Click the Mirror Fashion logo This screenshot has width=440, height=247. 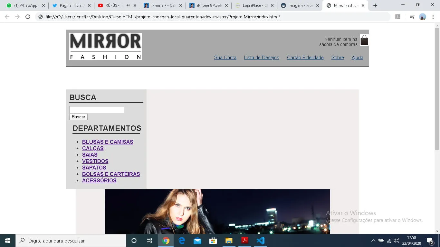[x=105, y=46]
